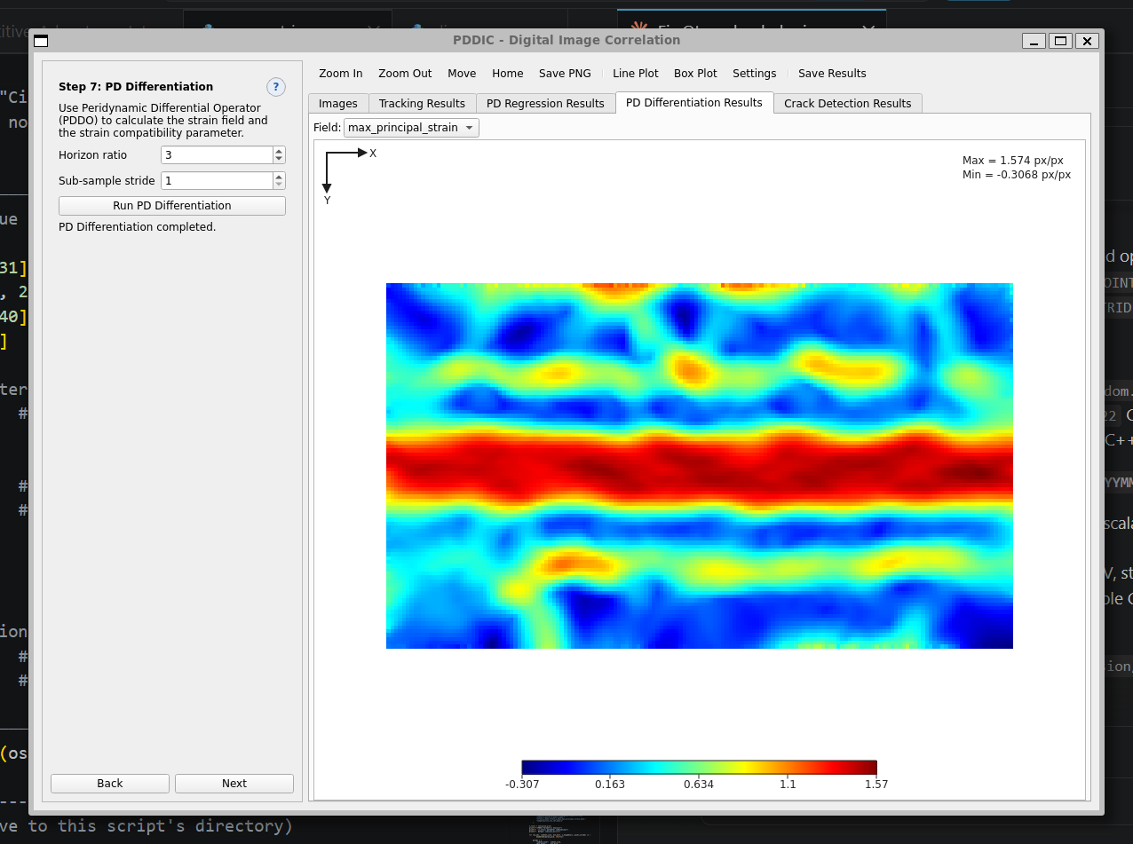Focus the Sub-sample stride input field
Viewport: 1133px width, 844px height.
click(x=217, y=181)
